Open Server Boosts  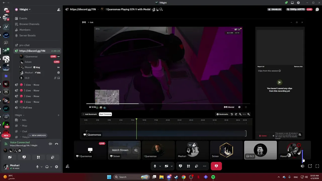click(x=38, y=35)
